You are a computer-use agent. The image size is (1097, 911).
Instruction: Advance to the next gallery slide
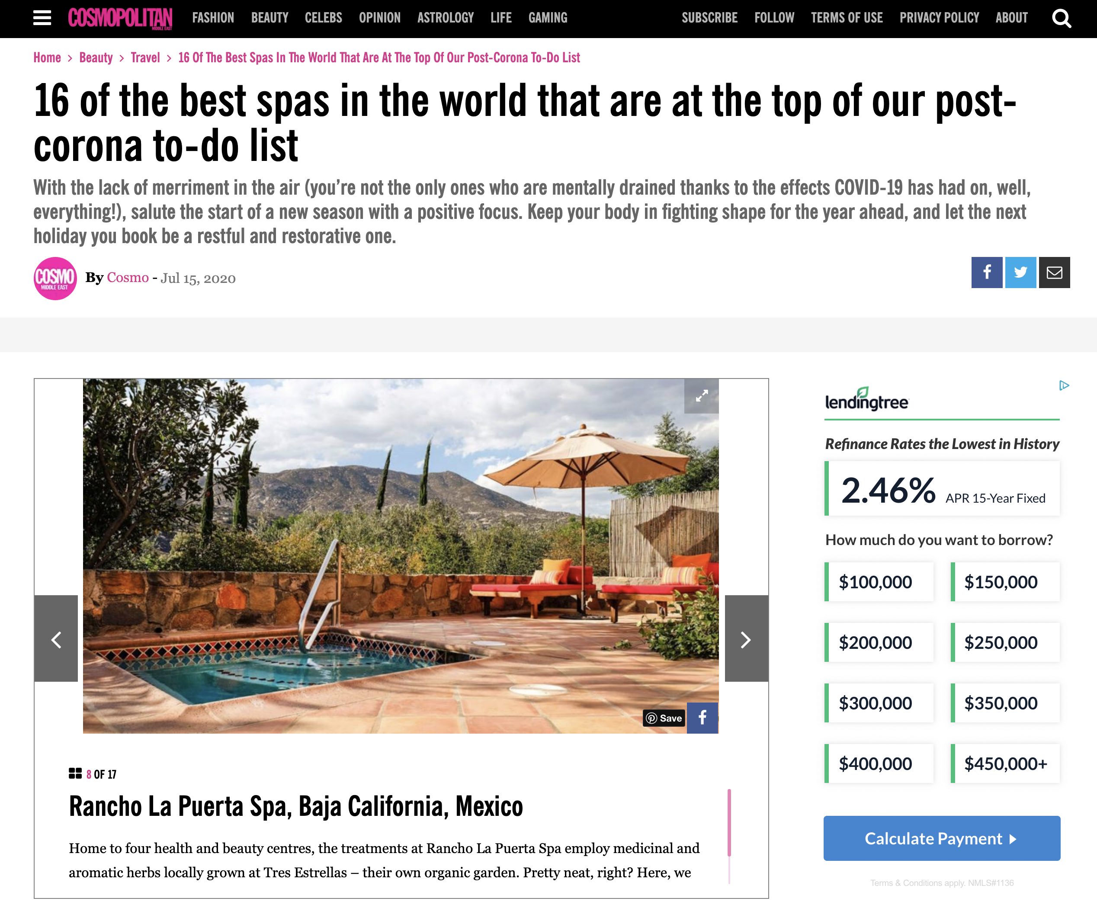coord(746,639)
